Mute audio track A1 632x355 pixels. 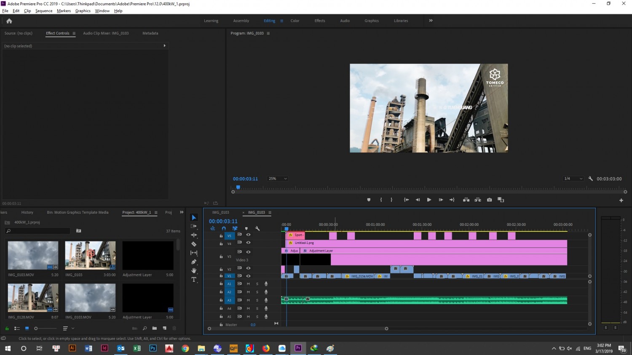pos(248,284)
